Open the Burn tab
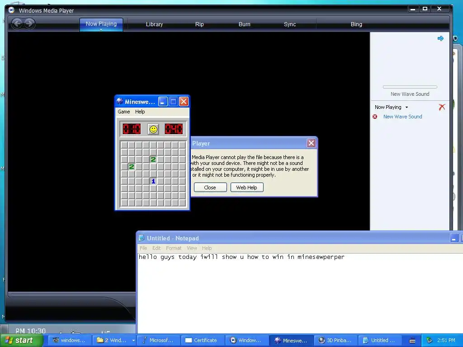The image size is (463, 347). click(x=244, y=24)
